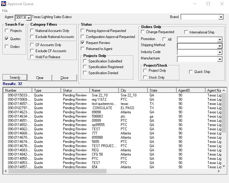Select quote row 090-0114668

pos(112,133)
